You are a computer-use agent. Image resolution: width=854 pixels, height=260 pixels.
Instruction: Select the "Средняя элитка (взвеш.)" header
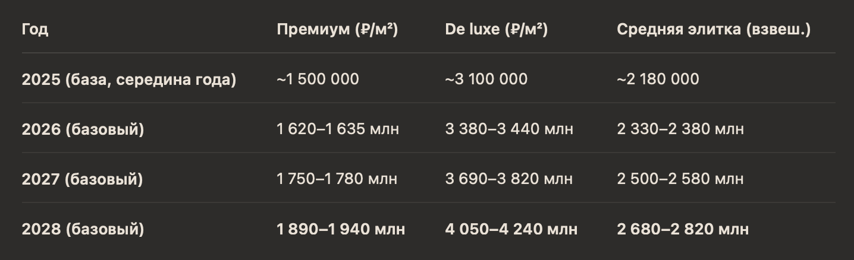click(714, 30)
